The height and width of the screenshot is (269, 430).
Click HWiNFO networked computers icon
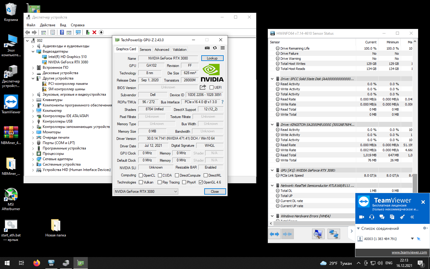(x=334, y=234)
